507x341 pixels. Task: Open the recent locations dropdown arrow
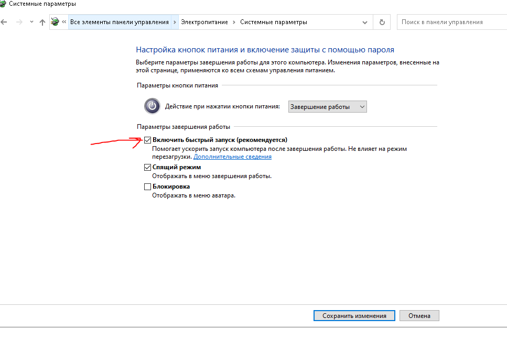coord(31,23)
